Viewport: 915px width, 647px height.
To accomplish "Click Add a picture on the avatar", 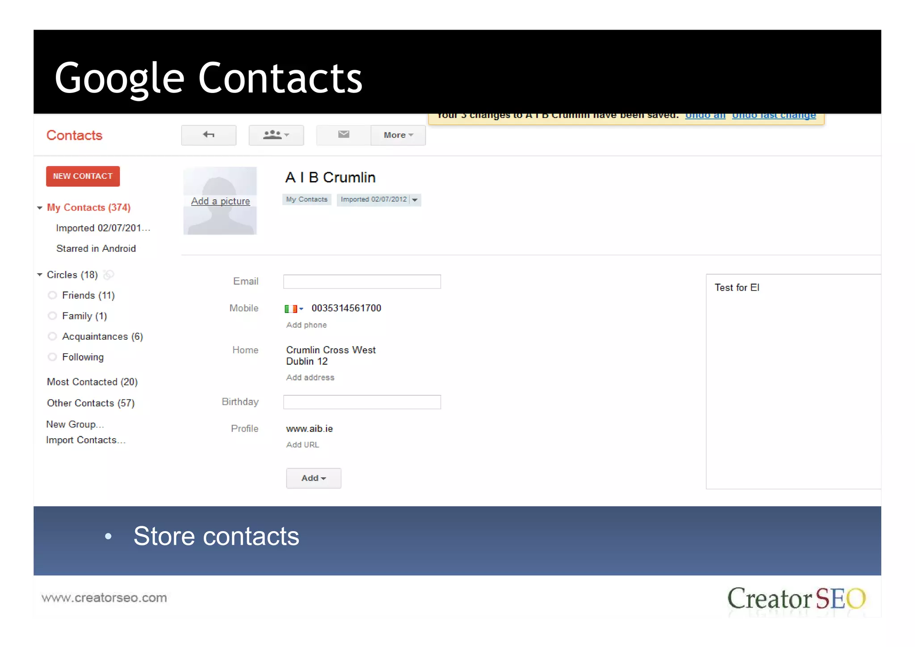I will click(x=220, y=201).
